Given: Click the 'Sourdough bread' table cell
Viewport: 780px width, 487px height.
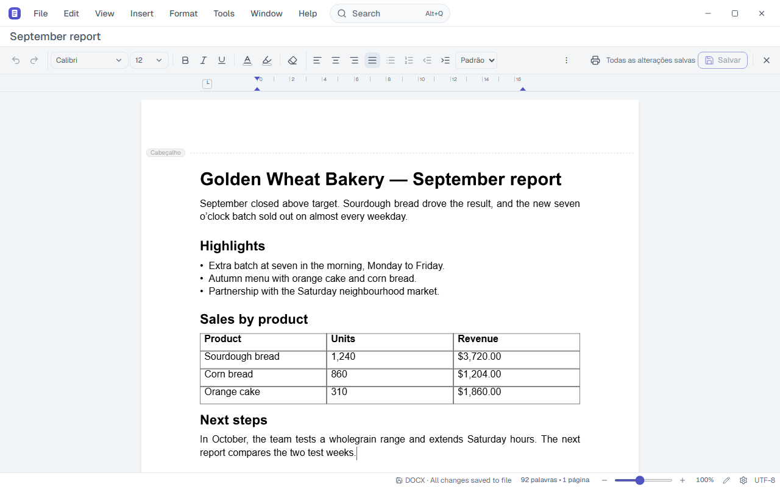Looking at the screenshot, I should point(263,359).
